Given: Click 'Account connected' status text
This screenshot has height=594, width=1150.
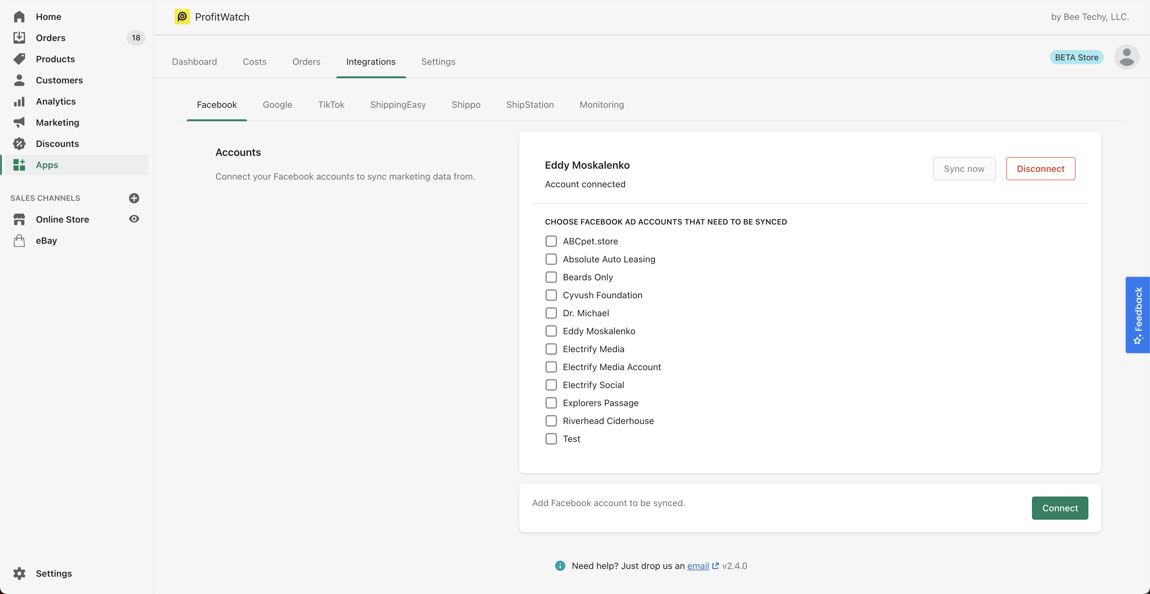Looking at the screenshot, I should tap(585, 184).
